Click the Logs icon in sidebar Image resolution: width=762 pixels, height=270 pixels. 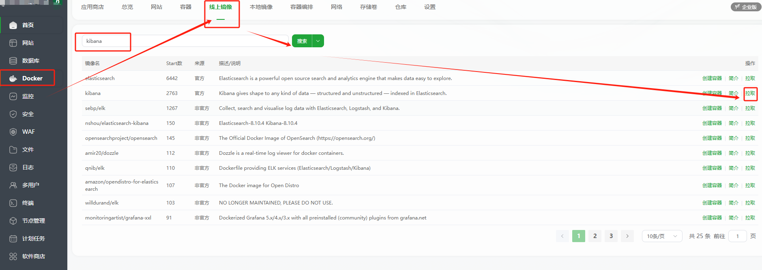pyautogui.click(x=13, y=167)
